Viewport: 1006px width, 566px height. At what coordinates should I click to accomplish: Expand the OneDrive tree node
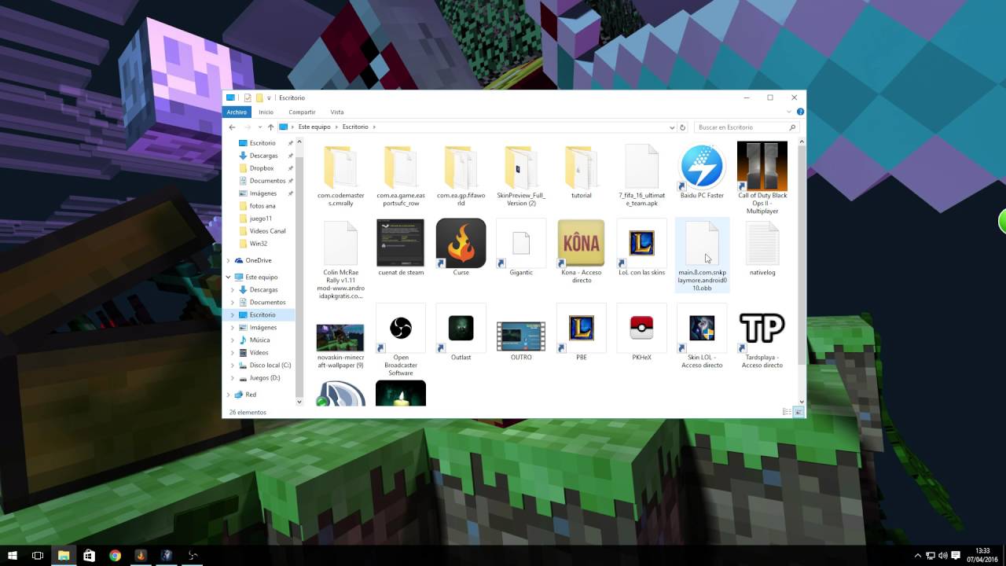229,260
